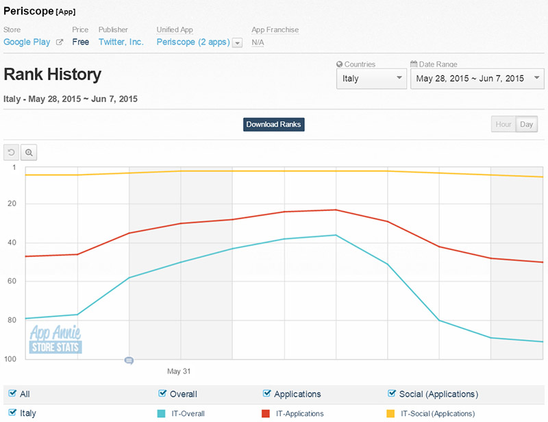Click the Free price value

(81, 42)
